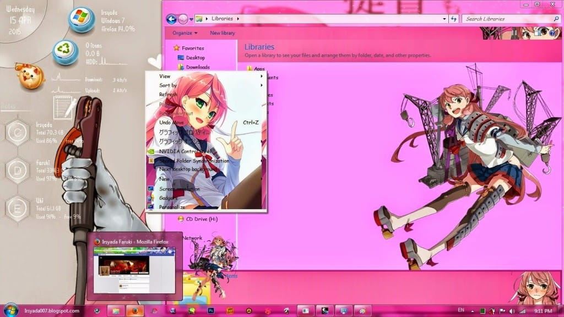
Task: Click the New library button
Action: pos(223,32)
